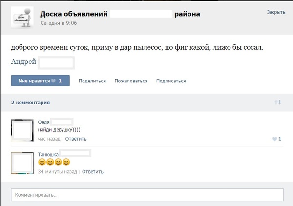Report the post via Пожаловаться
This screenshot has width=293, height=206.
131,81
